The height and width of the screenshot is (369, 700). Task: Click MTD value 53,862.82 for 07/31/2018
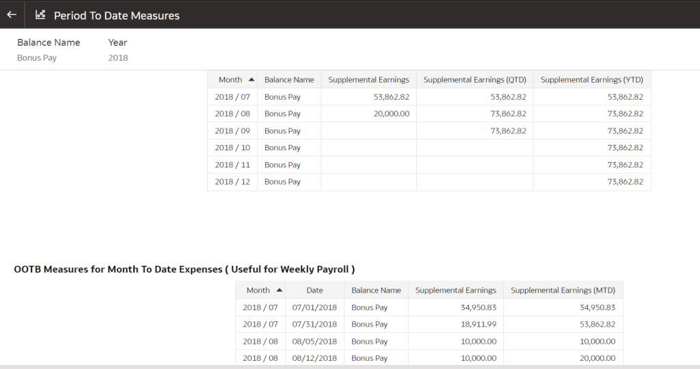(x=597, y=325)
